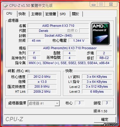Image resolution: width=120 pixels, height=127 pixels.
Task: Click the 核心電壓 value 1.344 V
Action: pyautogui.click(x=79, y=41)
